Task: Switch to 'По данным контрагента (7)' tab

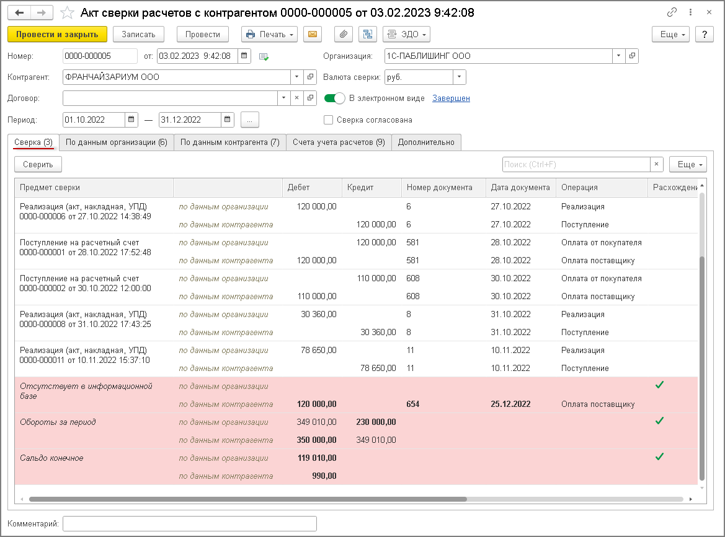Action: pos(229,142)
